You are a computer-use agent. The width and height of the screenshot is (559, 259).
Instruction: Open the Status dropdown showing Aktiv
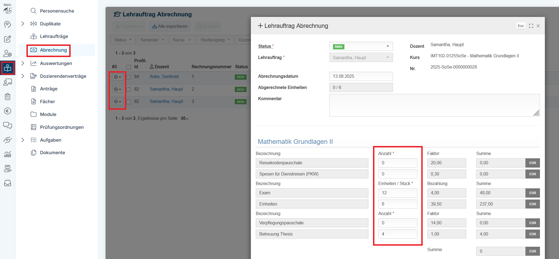pyautogui.click(x=361, y=46)
